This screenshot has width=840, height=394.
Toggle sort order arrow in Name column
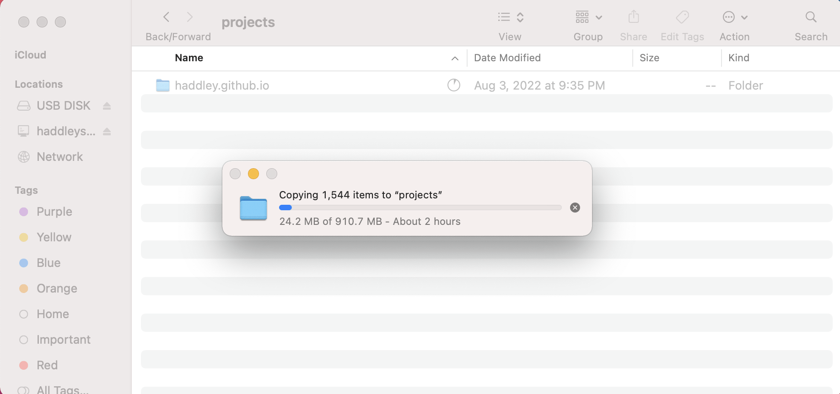point(455,58)
